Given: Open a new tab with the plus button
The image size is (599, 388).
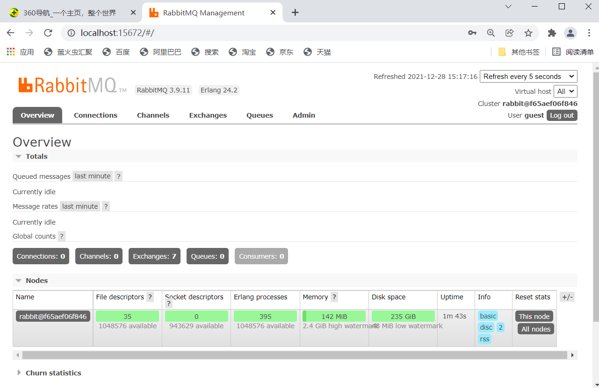Looking at the screenshot, I should click(295, 13).
